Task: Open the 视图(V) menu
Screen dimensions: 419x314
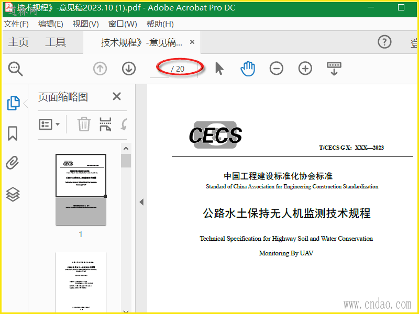Action: (x=85, y=24)
